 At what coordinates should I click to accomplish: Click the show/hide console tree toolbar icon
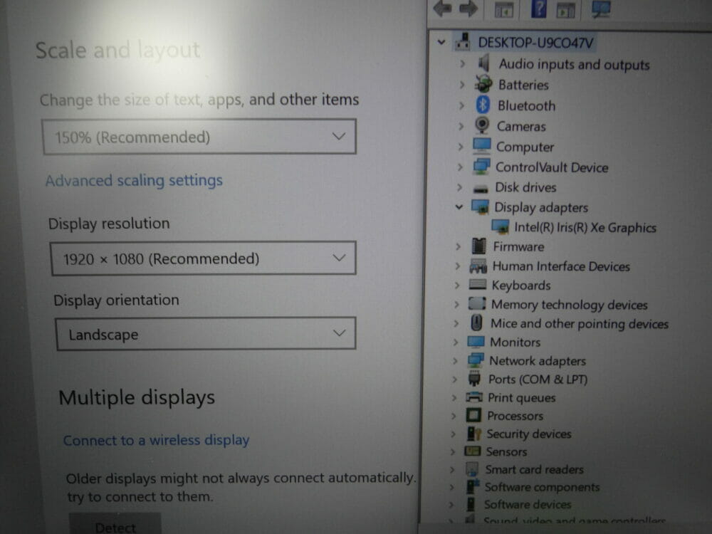click(503, 9)
